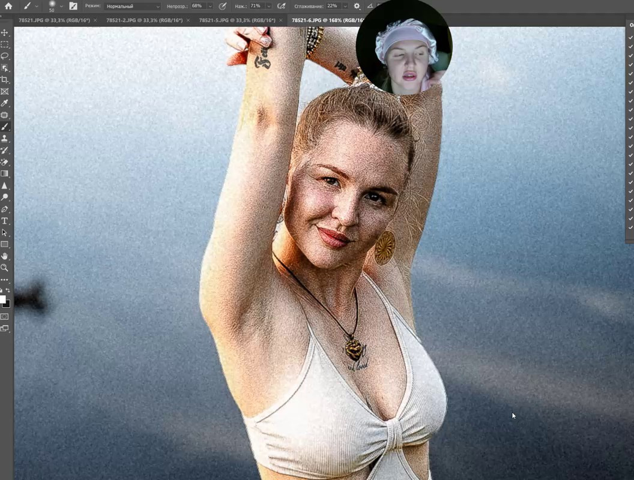The image size is (634, 480).
Task: Go to the Home screen
Action: [8, 6]
